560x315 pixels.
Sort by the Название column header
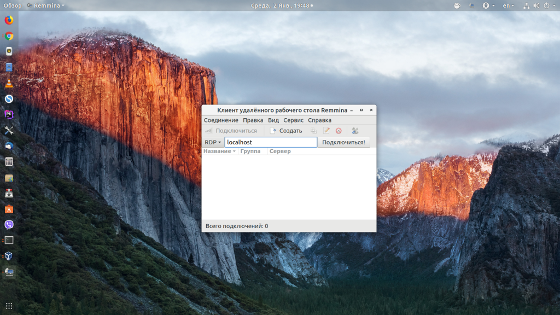click(219, 151)
